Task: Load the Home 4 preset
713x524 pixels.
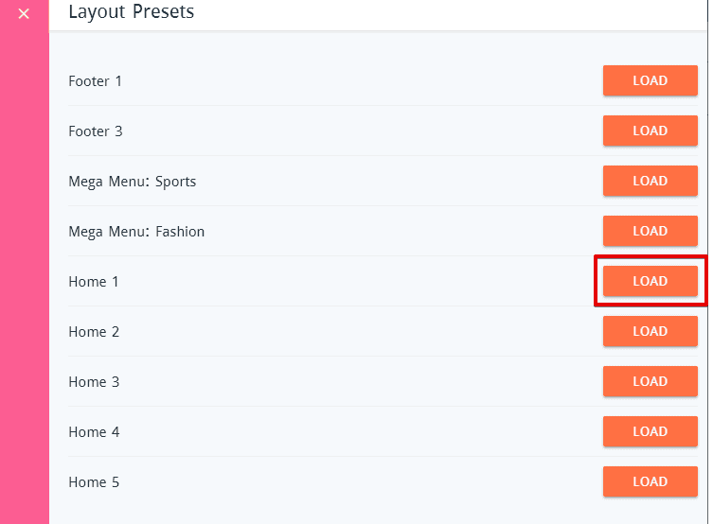Action: pos(650,432)
